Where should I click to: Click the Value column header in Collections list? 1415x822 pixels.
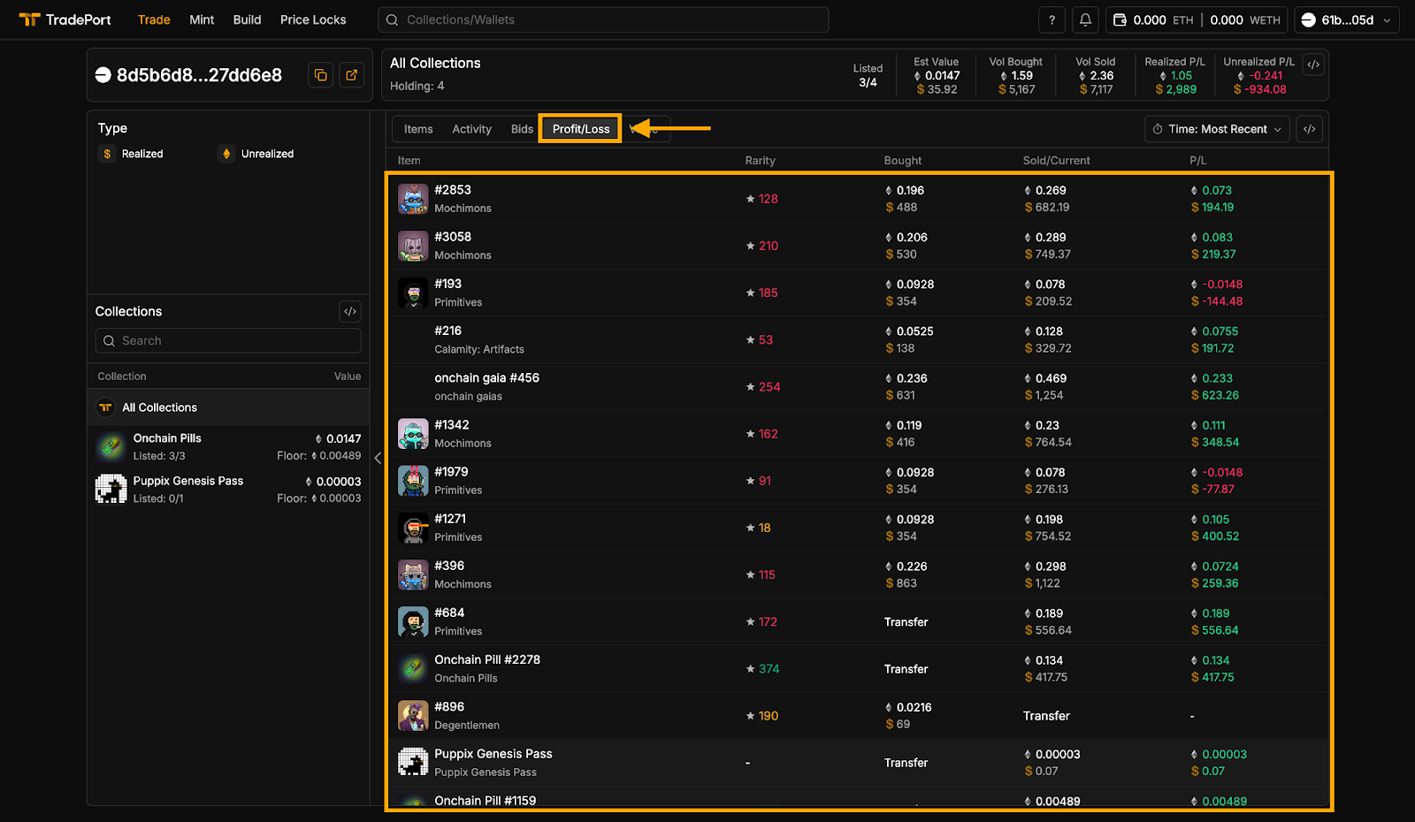click(x=348, y=377)
